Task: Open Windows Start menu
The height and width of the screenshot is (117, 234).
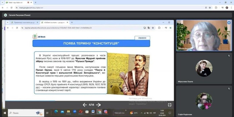Action: (x=5, y=113)
